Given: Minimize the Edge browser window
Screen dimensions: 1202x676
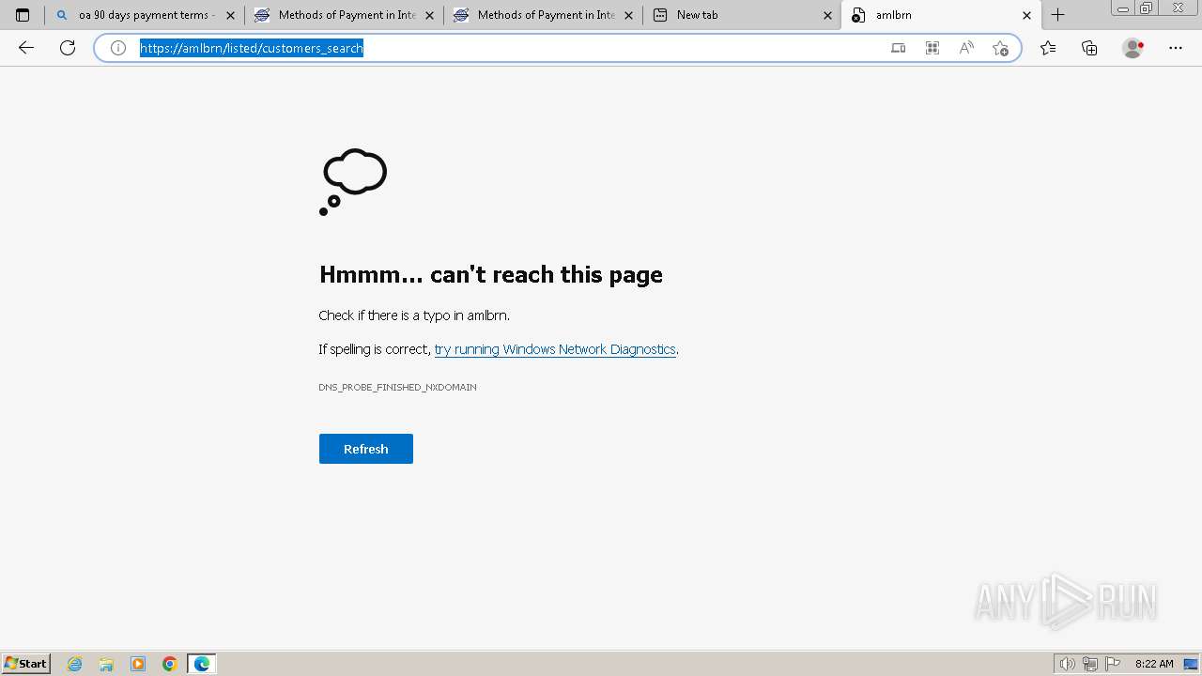Looking at the screenshot, I should [1123, 8].
